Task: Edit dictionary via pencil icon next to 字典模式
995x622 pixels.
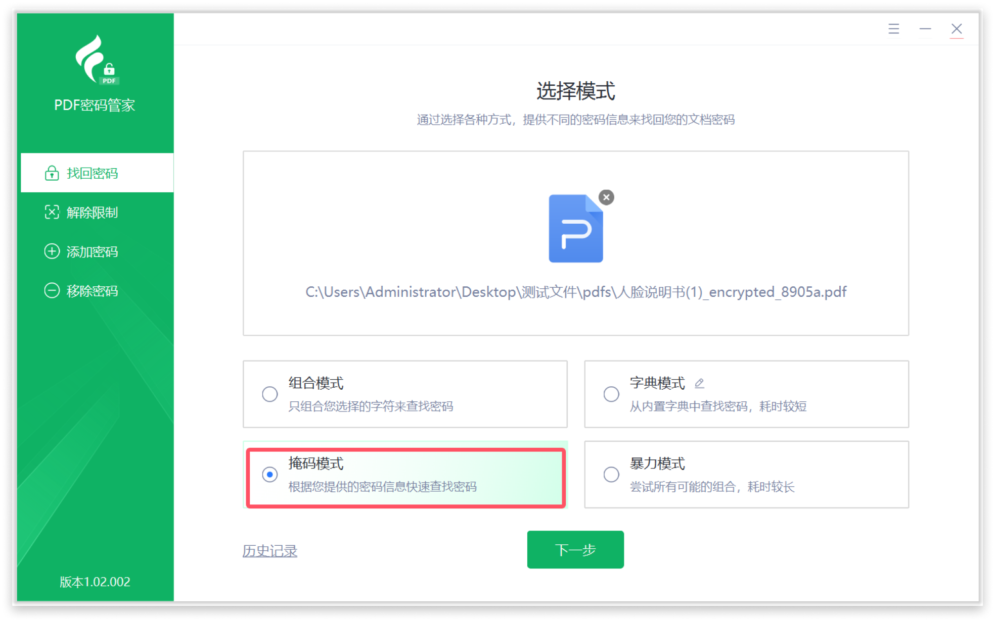Action: 699,384
